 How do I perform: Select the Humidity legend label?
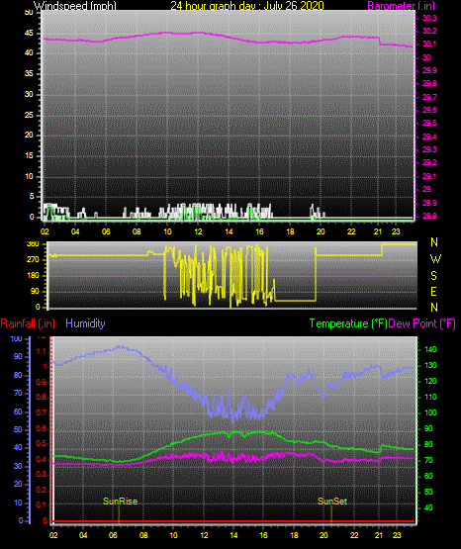[x=85, y=323]
